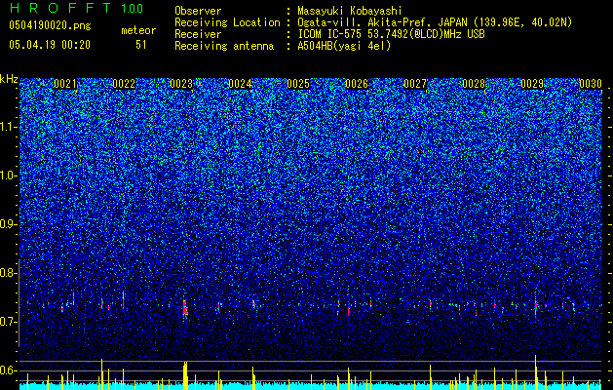The image size is (613, 390).
Task: Select the observer name Masayuki Kobayashi
Action: click(x=350, y=11)
